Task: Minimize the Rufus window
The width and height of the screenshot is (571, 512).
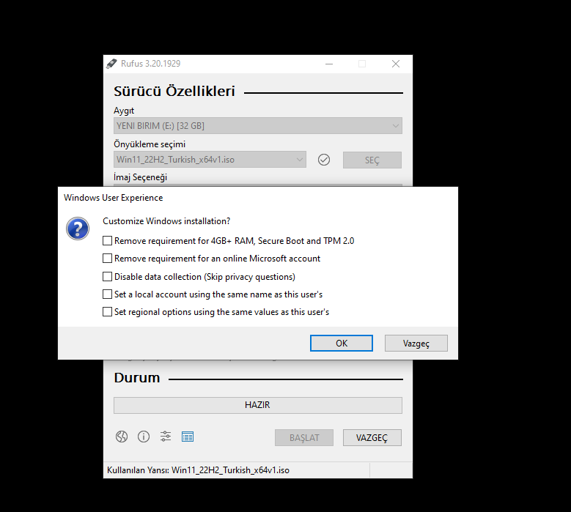Action: click(329, 64)
